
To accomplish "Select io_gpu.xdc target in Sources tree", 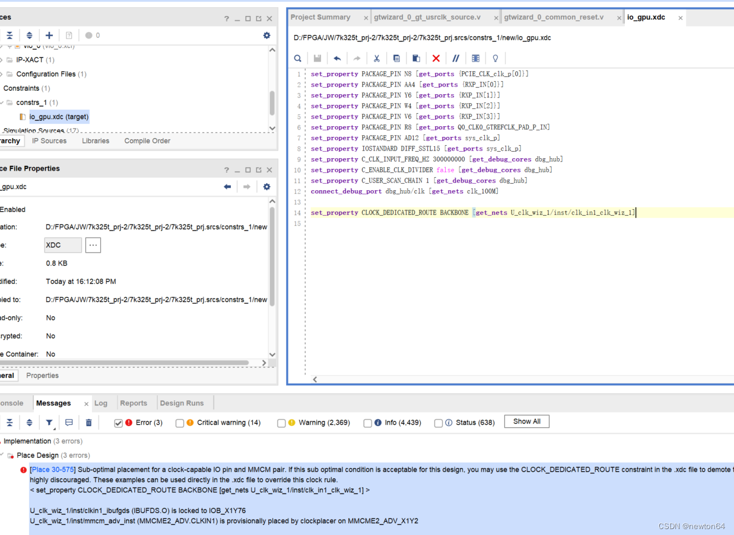I will pos(58,116).
